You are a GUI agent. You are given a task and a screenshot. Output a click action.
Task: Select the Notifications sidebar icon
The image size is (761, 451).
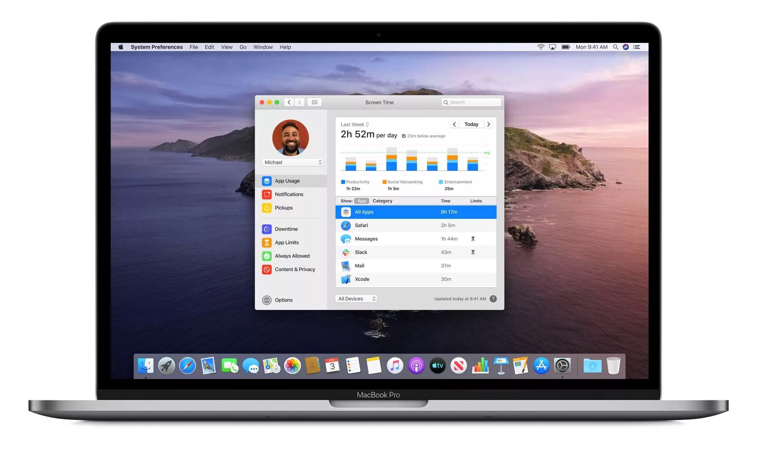(267, 194)
